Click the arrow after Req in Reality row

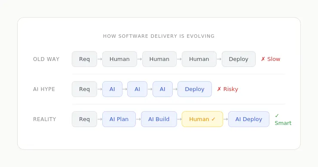tap(100, 119)
